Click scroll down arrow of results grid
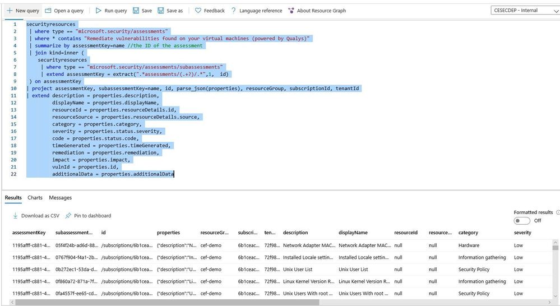 coord(556,296)
